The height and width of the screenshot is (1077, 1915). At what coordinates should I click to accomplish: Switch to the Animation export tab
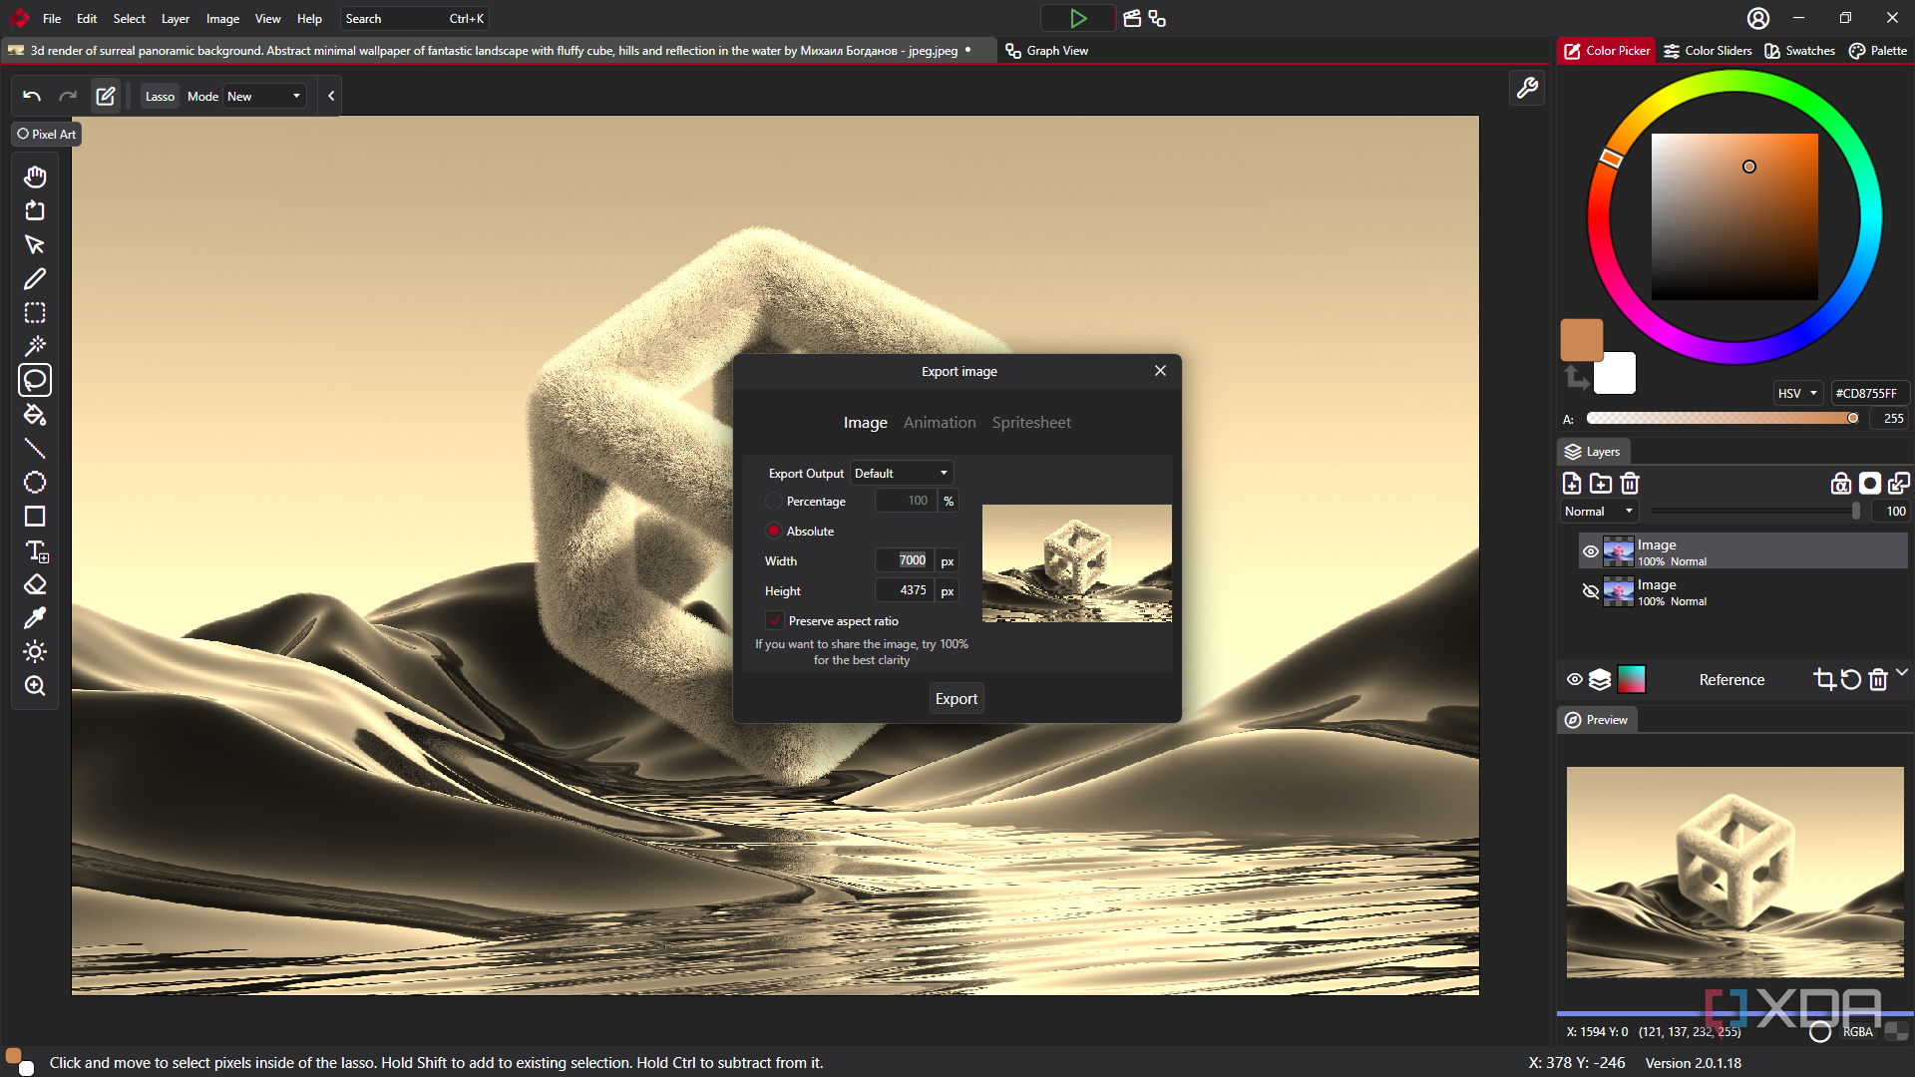coord(940,422)
